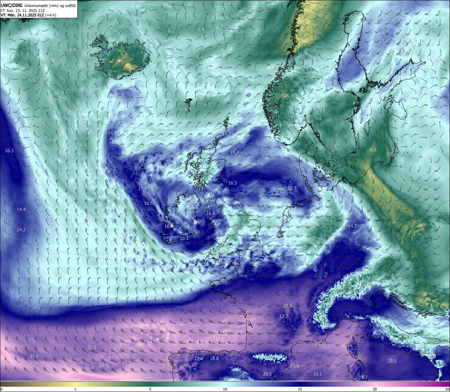Click the 6.1 value label on the map
This screenshot has height=392, width=450.
[64, 92]
